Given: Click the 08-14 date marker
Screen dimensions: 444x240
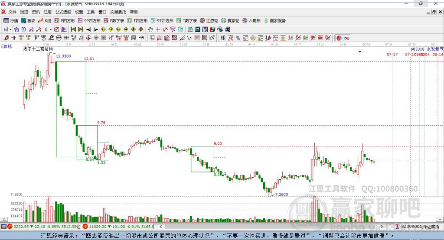Looking at the screenshot, I should point(438,54).
